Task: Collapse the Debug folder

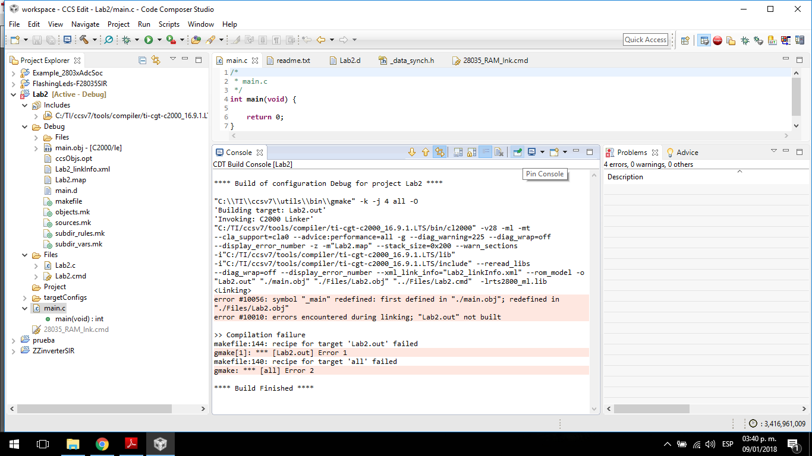Action: click(25, 126)
